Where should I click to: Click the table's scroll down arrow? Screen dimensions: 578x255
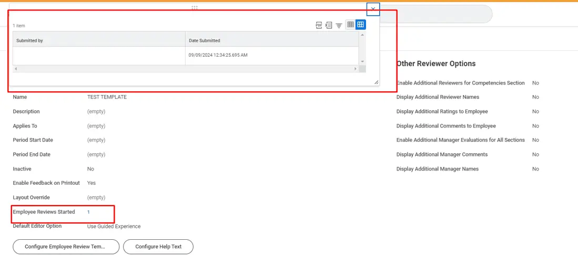point(362,61)
